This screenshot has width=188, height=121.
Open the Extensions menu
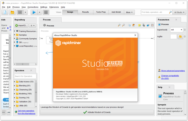54,7
